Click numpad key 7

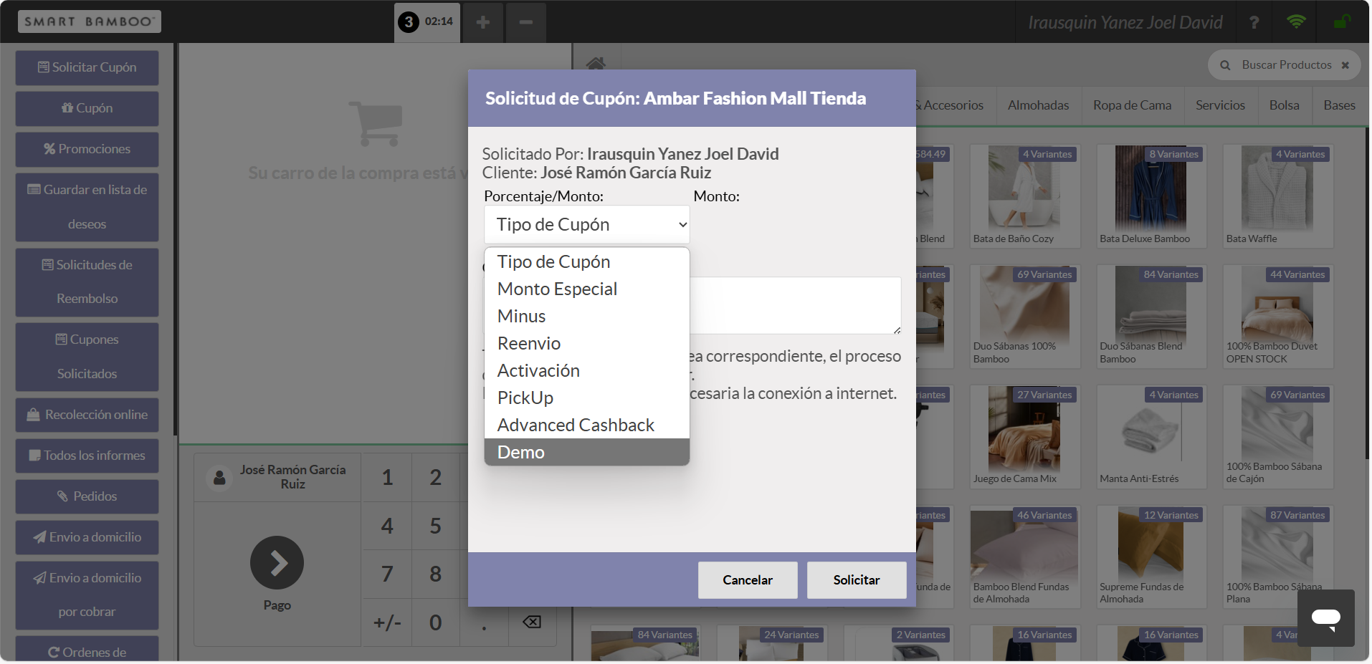387,574
